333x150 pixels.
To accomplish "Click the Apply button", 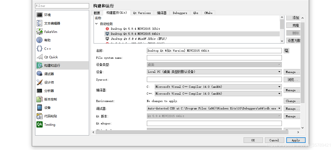I will [296, 140].
